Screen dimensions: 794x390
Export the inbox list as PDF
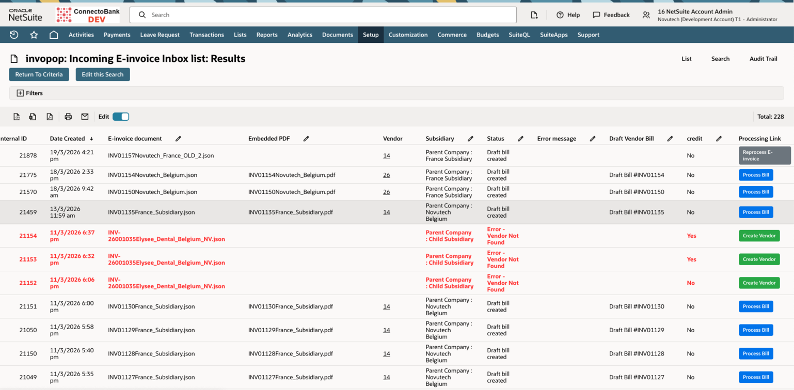click(x=49, y=117)
